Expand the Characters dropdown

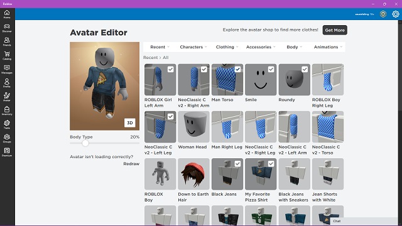click(193, 47)
